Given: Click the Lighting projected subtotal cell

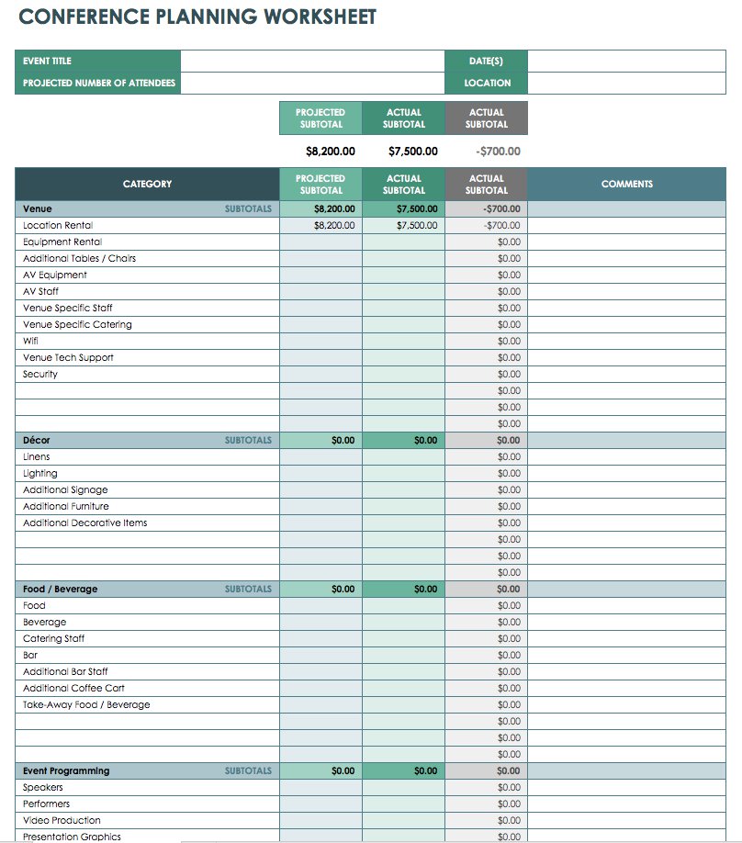Looking at the screenshot, I should [x=321, y=473].
